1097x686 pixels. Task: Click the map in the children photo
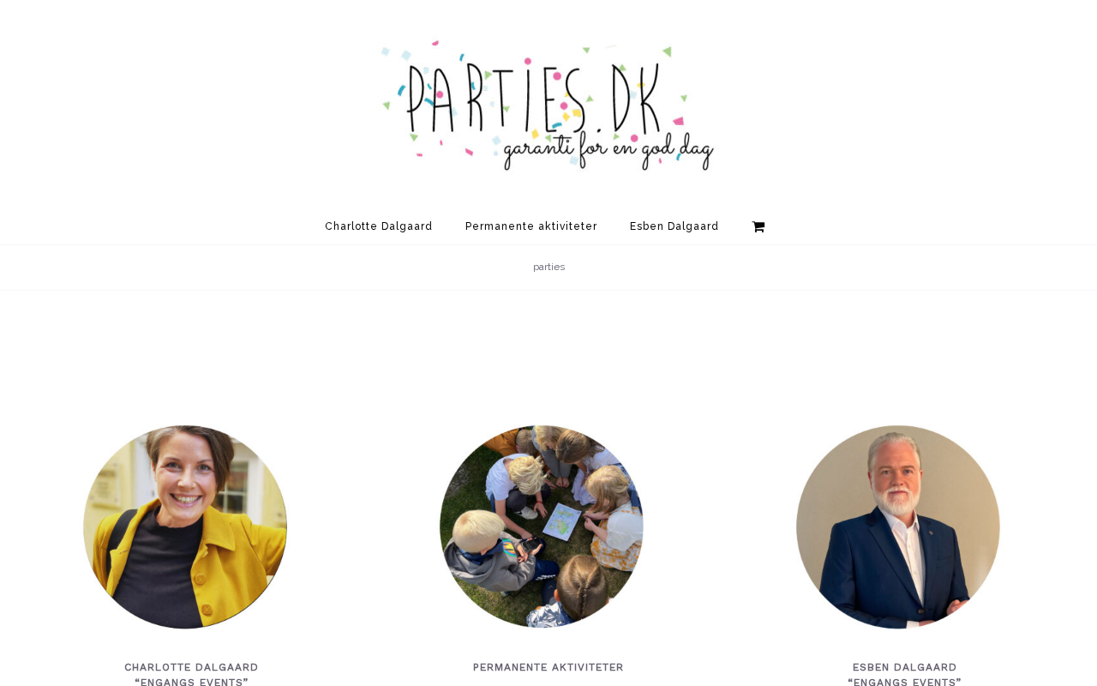[x=561, y=521]
